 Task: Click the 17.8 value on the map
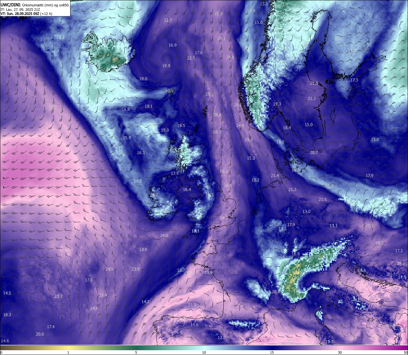(x=89, y=280)
